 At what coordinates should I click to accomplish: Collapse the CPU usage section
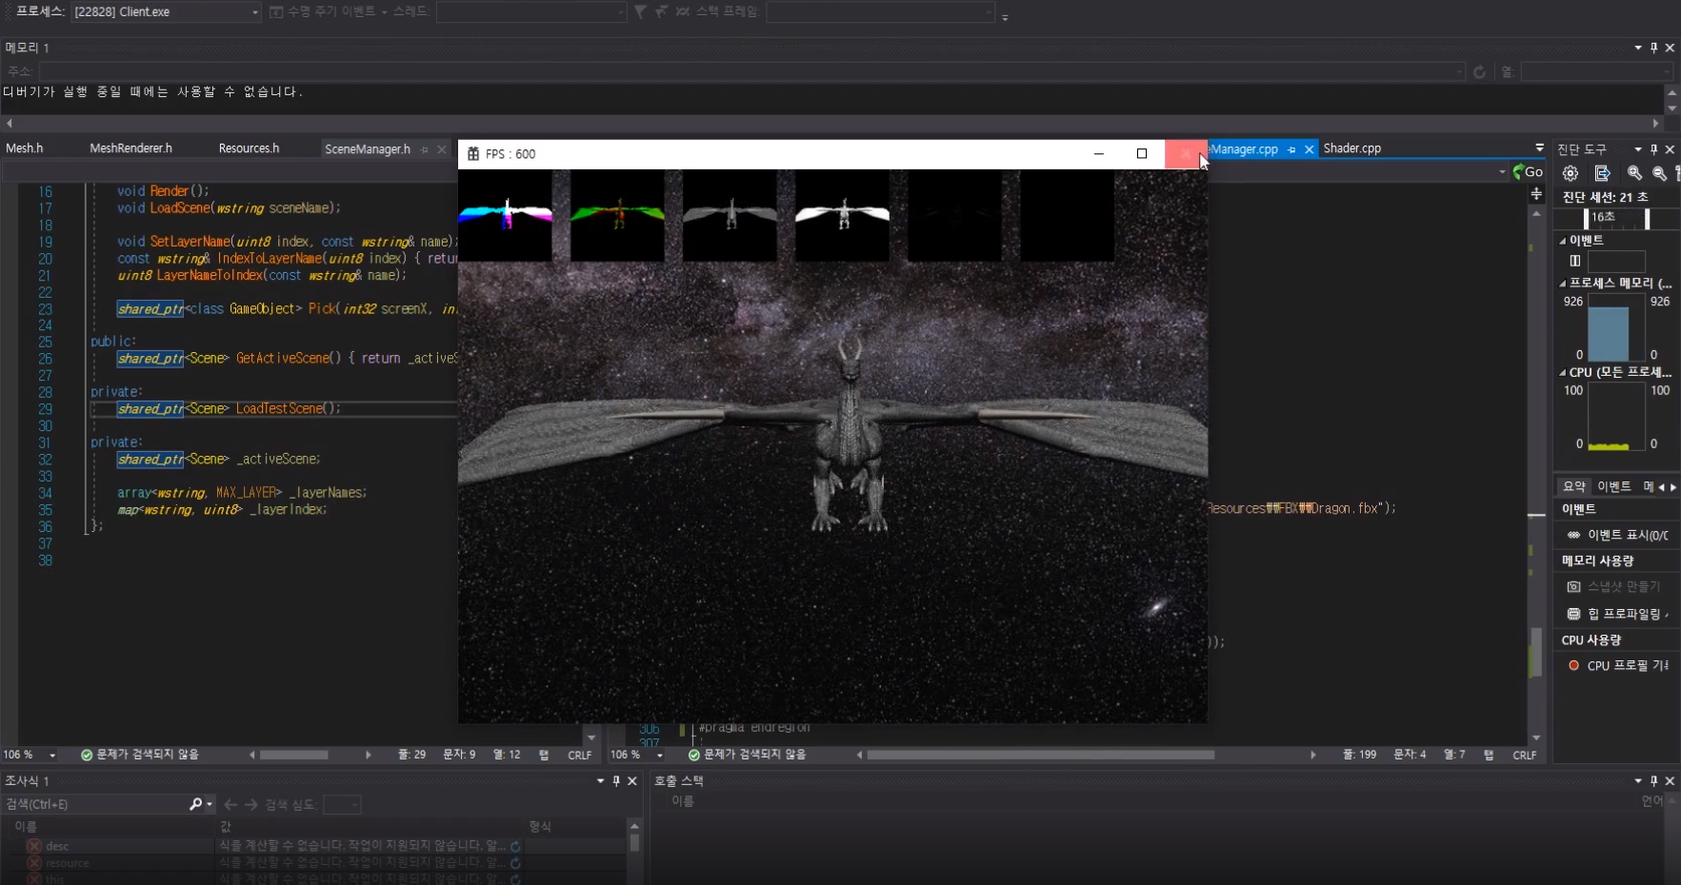pos(1563,372)
